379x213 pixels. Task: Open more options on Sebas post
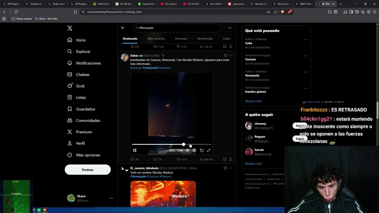coord(231,56)
